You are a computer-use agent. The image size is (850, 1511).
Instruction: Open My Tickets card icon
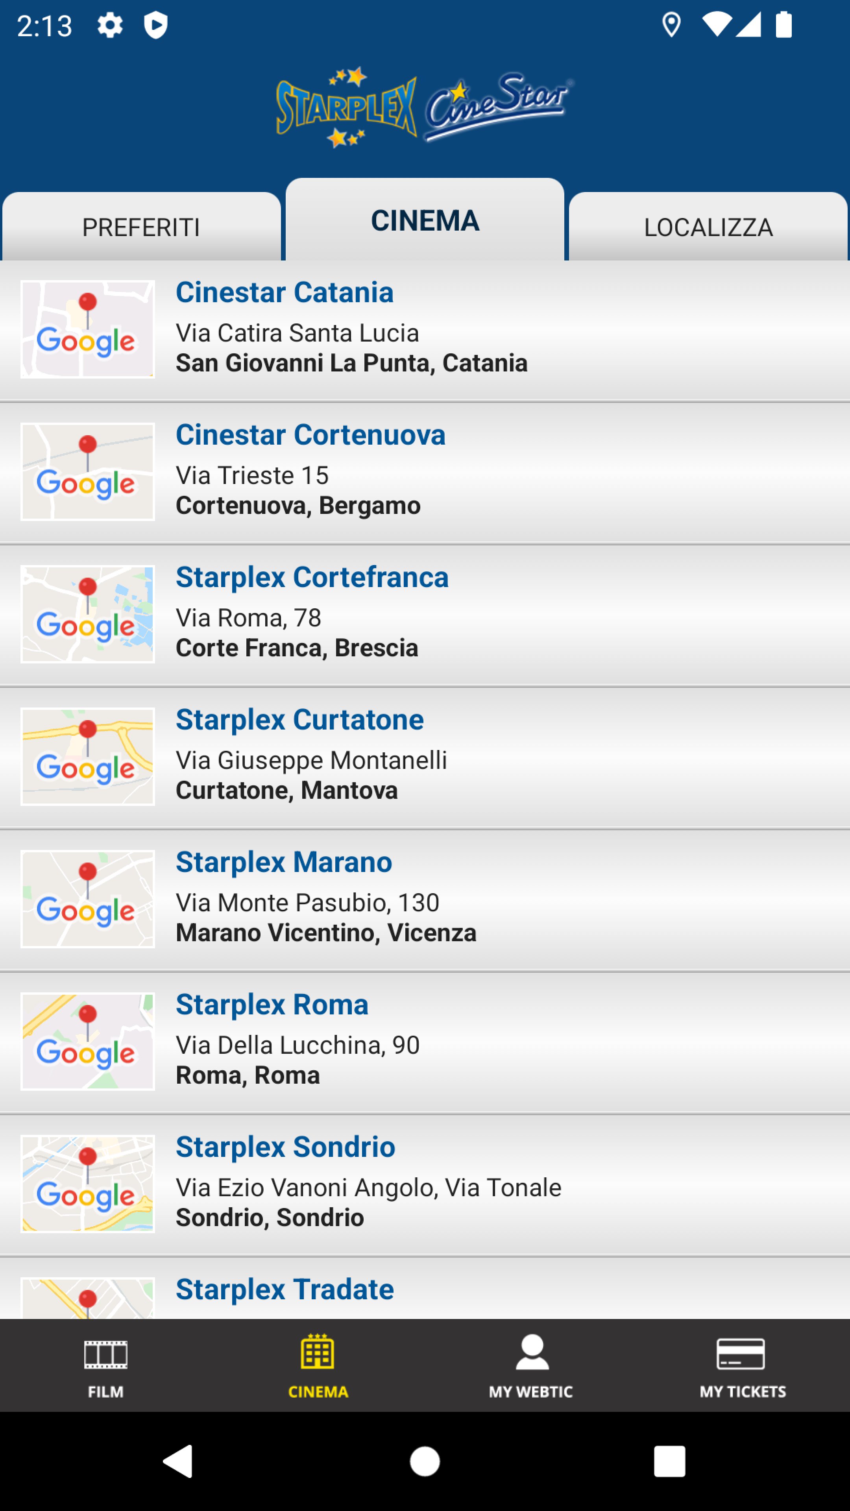coord(741,1354)
